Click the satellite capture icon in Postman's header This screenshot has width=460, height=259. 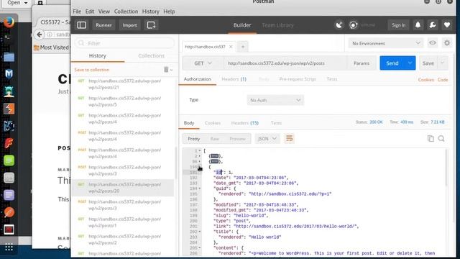[x=339, y=25]
